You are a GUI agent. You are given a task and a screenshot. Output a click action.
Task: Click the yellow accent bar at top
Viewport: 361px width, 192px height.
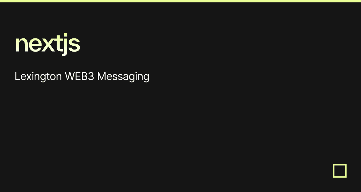(x=180, y=1)
